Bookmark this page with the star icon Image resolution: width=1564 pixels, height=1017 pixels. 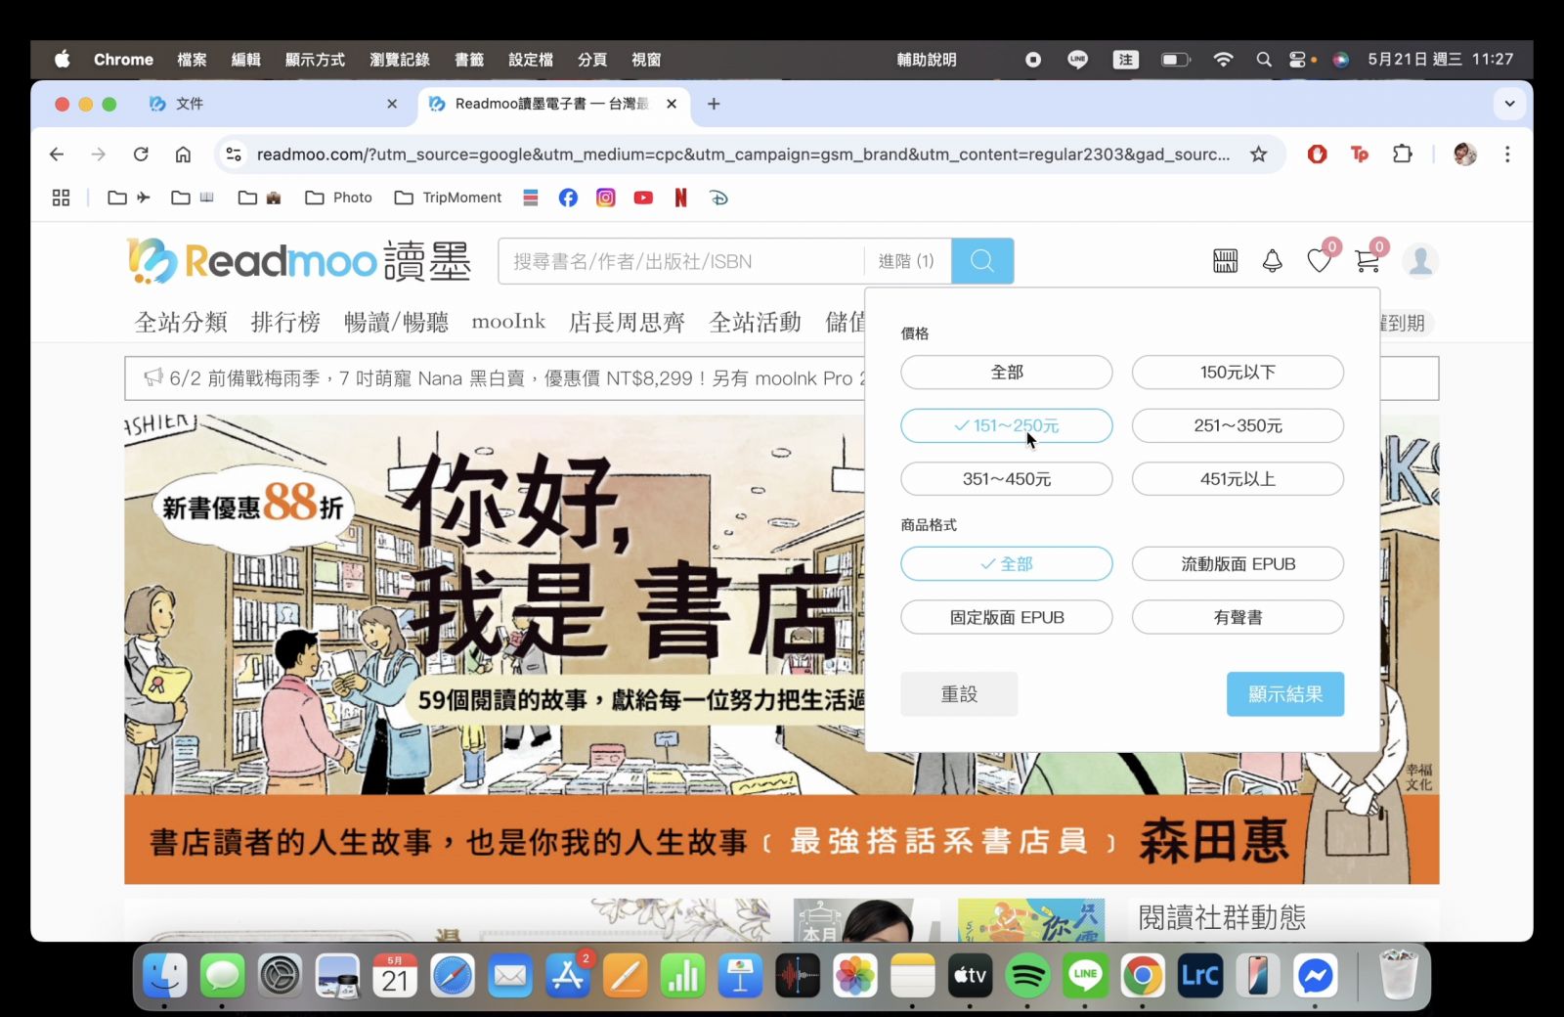point(1259,155)
